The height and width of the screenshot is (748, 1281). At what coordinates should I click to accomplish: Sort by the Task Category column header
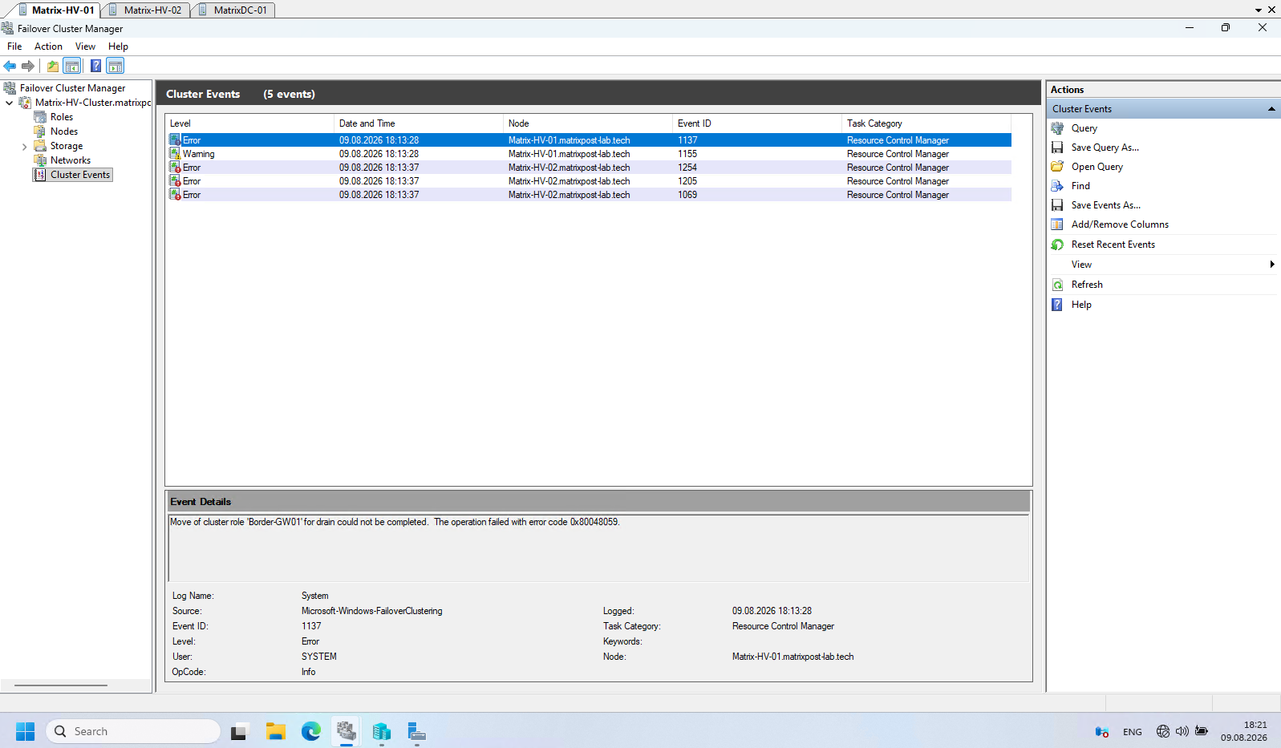(x=926, y=123)
